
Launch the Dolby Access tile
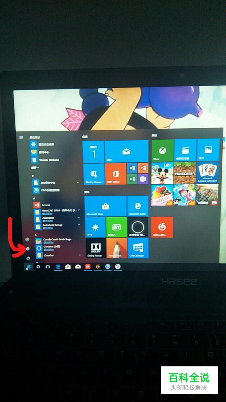(x=95, y=248)
